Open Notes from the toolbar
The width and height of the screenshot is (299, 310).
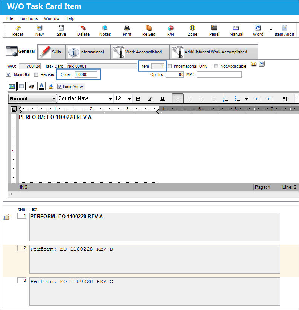tap(105, 30)
